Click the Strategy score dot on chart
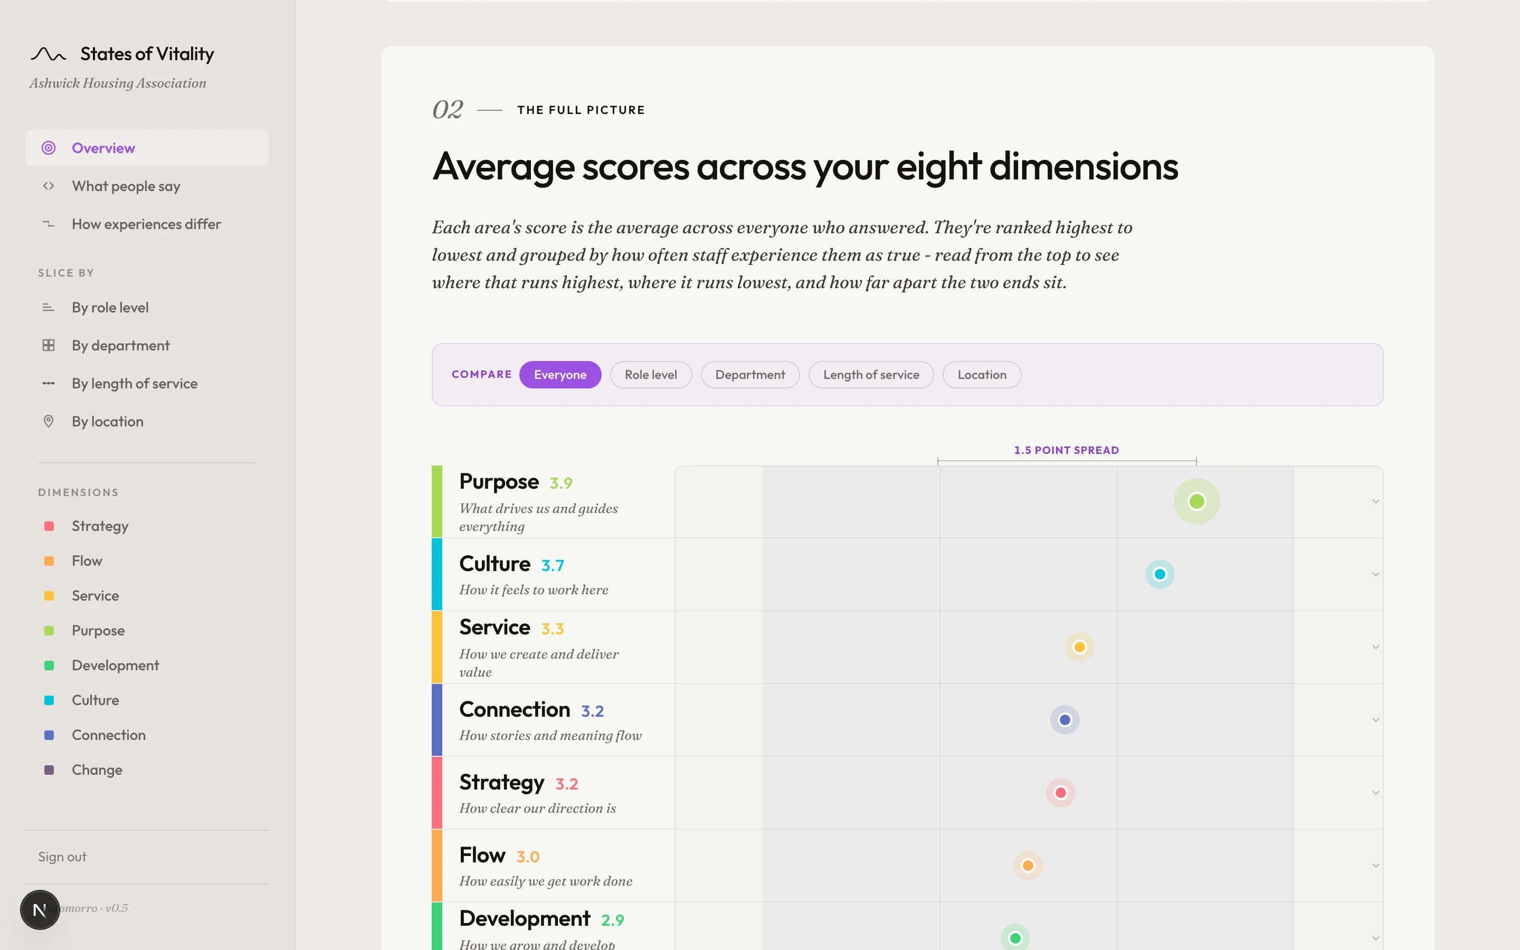This screenshot has width=1520, height=950. point(1060,793)
